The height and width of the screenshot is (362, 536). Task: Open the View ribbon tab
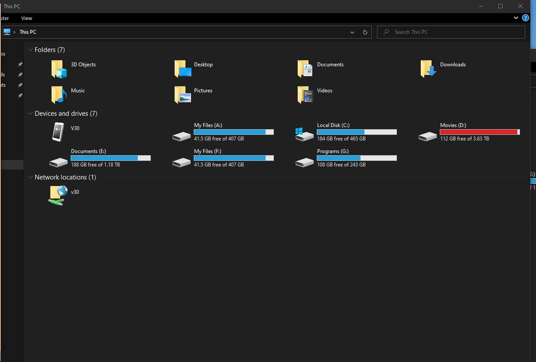point(27,18)
